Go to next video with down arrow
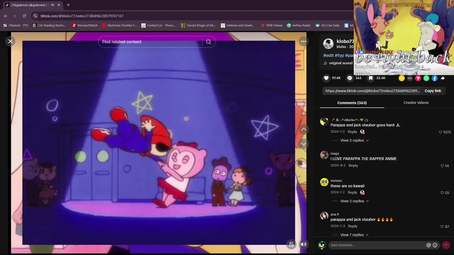 tap(304, 144)
